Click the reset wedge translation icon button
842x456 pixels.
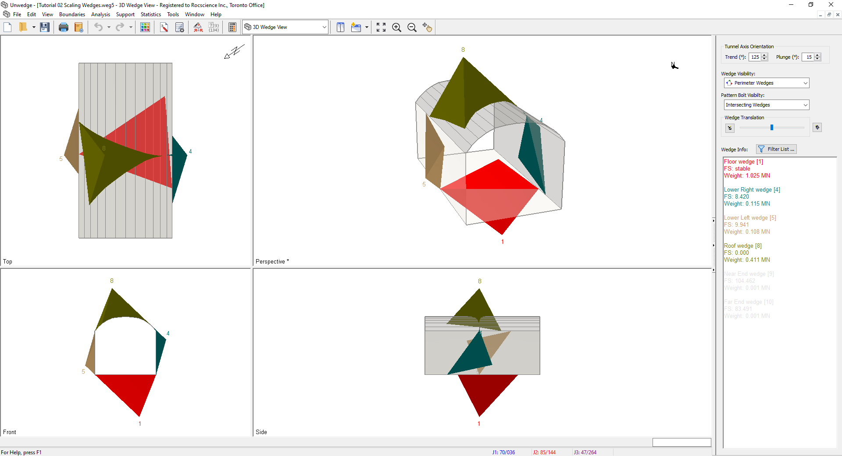[x=730, y=128]
